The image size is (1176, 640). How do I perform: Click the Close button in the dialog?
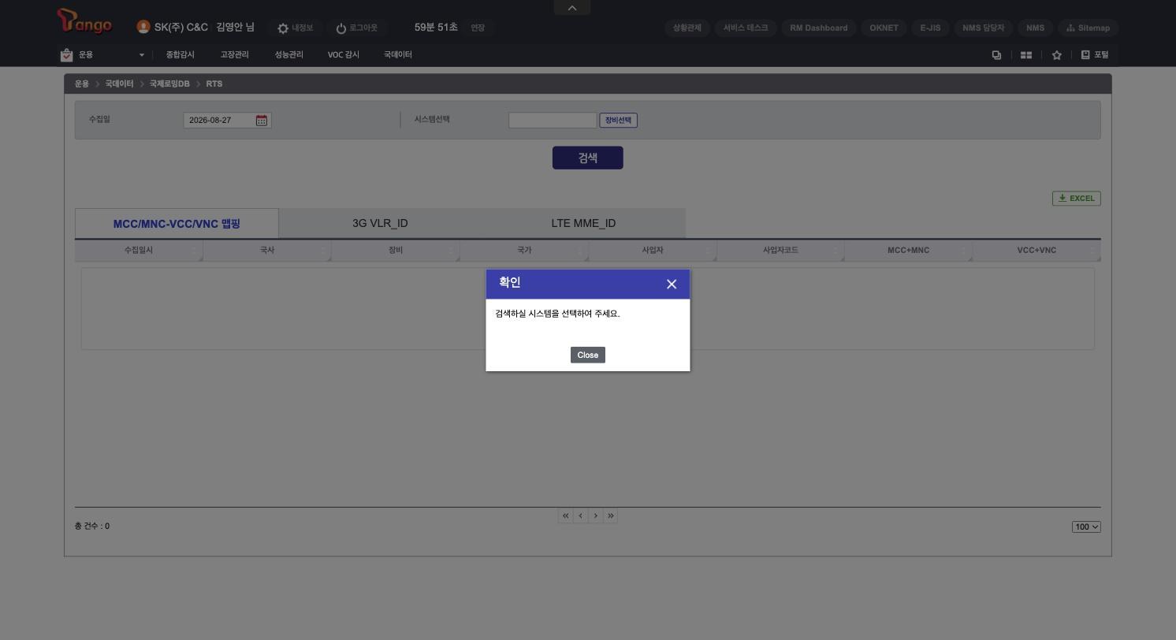588,355
